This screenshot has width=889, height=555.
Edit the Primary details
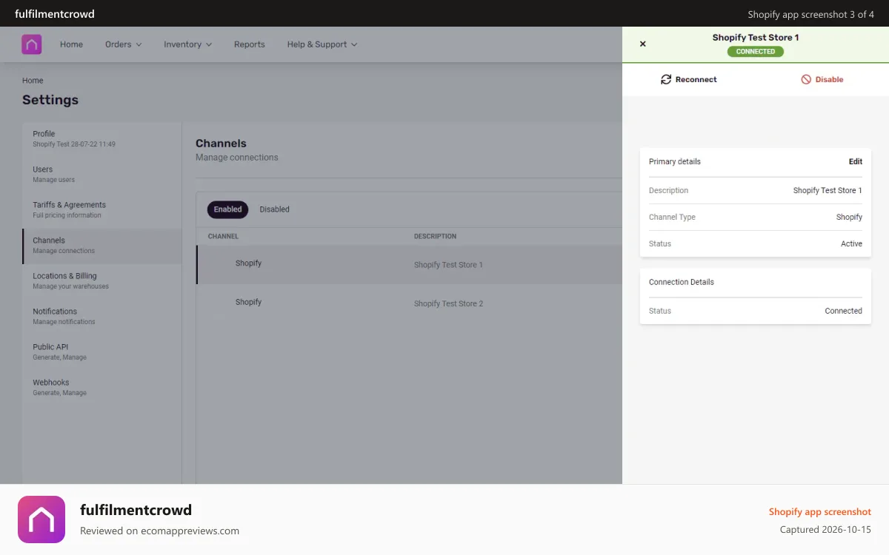coord(856,161)
